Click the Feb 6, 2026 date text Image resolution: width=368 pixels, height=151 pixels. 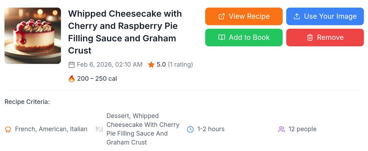[110, 65]
